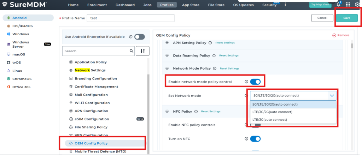
Task: Reset Settings for APN Setting Policy
Action: tap(225, 43)
